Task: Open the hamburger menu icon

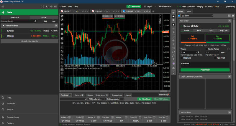Action: coord(3,6)
